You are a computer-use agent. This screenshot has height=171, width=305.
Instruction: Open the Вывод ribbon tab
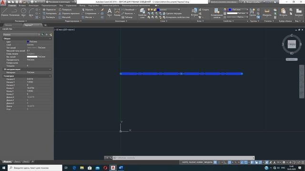(x=82, y=6)
